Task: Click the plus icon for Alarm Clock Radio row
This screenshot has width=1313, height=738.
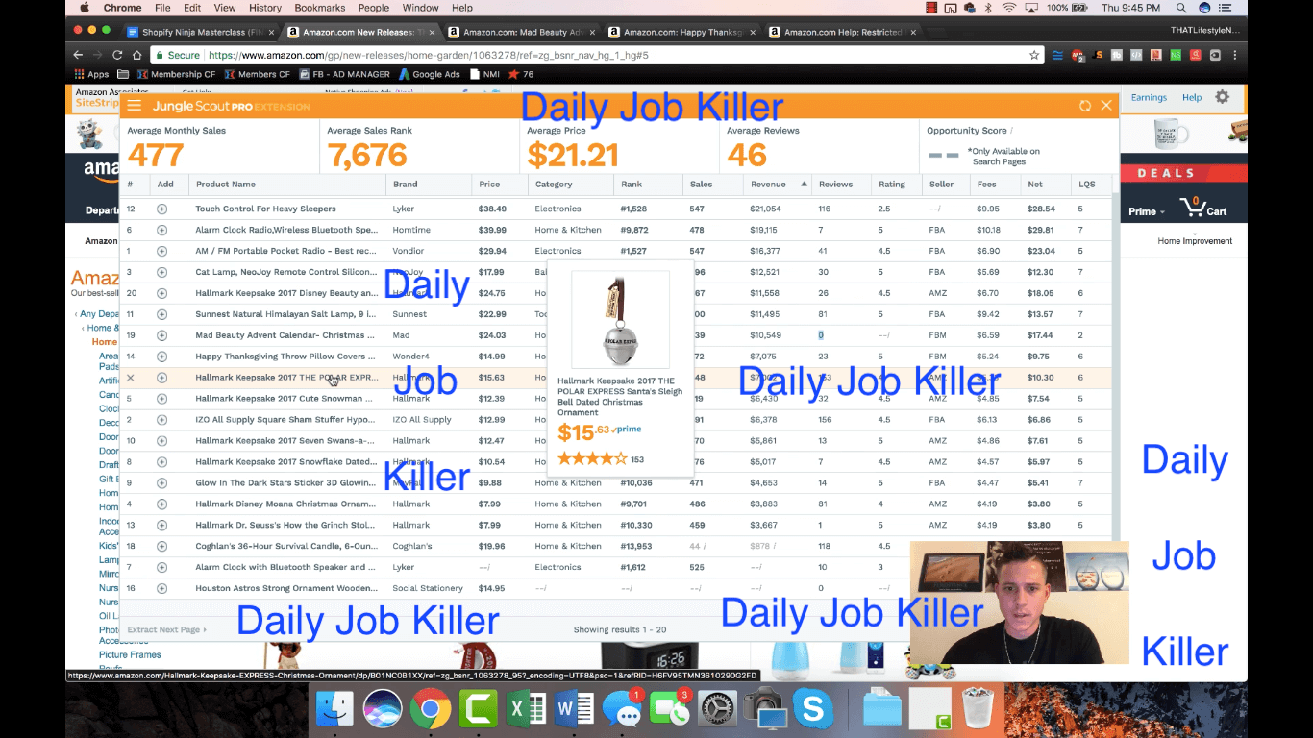Action: pyautogui.click(x=161, y=230)
